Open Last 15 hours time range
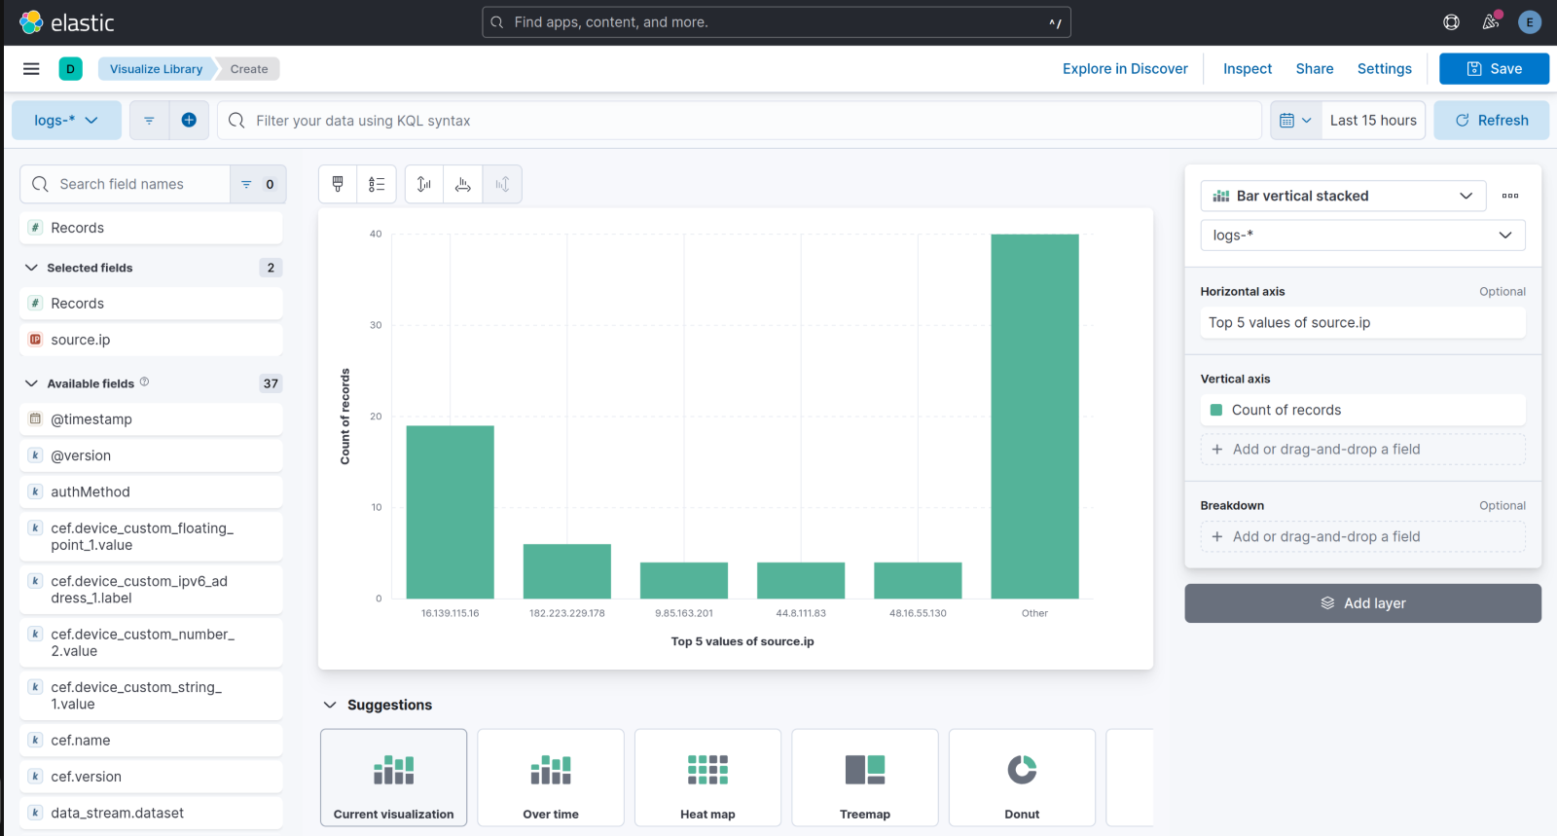Screen dimensions: 1557x836 pos(1373,121)
